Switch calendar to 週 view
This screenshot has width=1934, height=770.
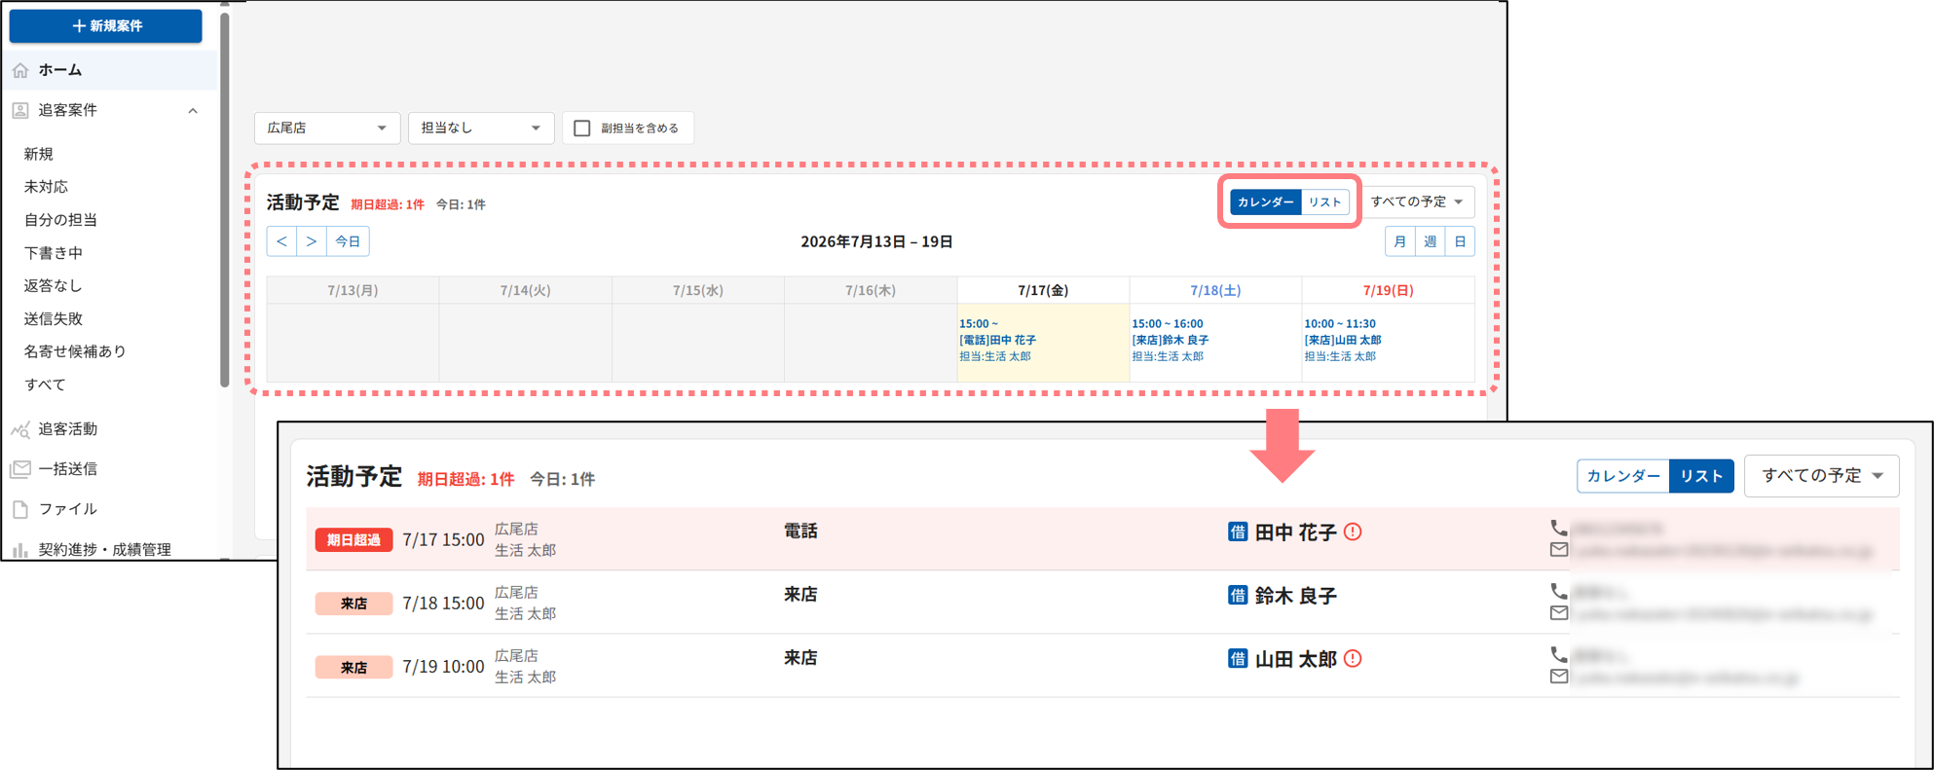click(x=1430, y=241)
